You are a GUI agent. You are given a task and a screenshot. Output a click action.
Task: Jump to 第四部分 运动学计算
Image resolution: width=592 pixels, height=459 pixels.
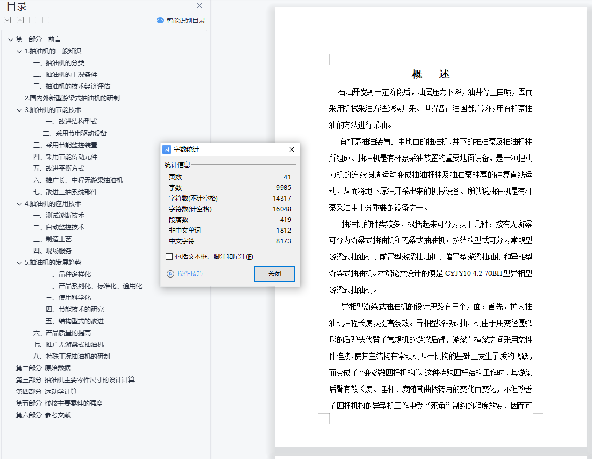pyautogui.click(x=46, y=392)
